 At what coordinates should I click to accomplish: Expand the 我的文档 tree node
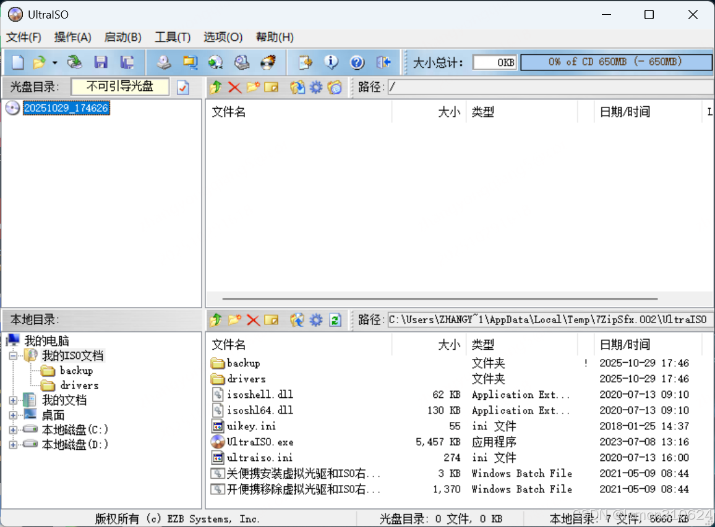point(13,400)
